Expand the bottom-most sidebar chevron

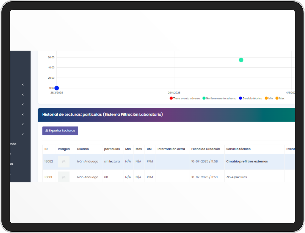click(x=23, y=134)
